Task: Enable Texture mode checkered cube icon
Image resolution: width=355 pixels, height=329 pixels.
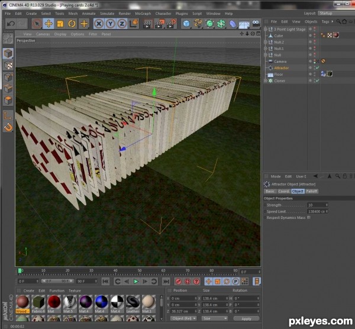Action: (8, 66)
